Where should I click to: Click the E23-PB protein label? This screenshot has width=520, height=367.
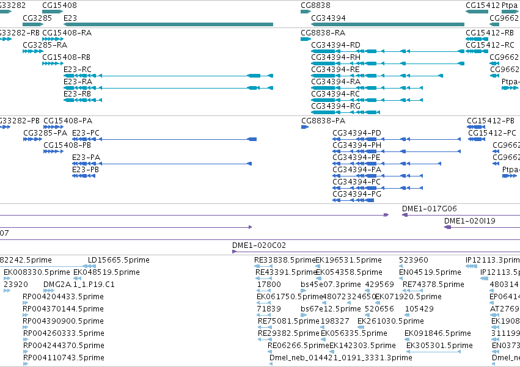tap(85, 170)
